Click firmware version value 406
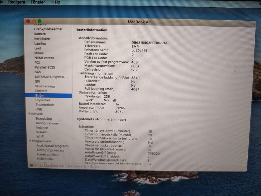This screenshot has width=261, height=196. pyautogui.click(x=134, y=62)
